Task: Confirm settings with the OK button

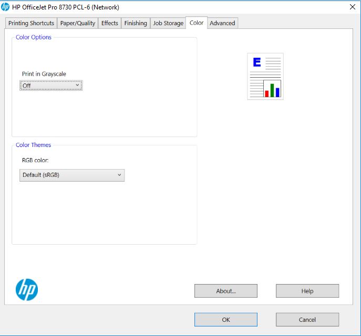Action: 225,319
